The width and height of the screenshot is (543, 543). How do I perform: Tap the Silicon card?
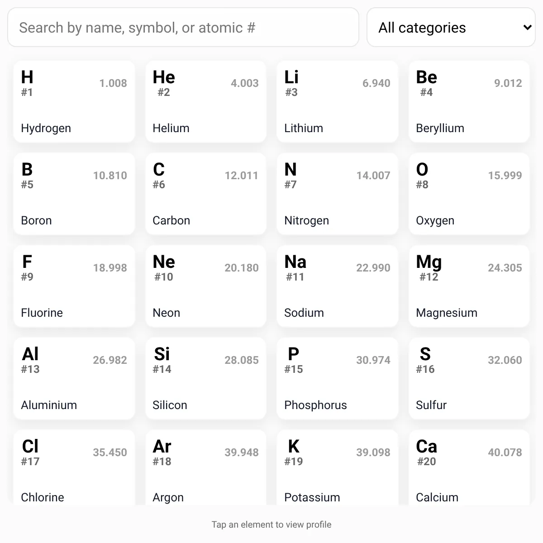coord(206,379)
